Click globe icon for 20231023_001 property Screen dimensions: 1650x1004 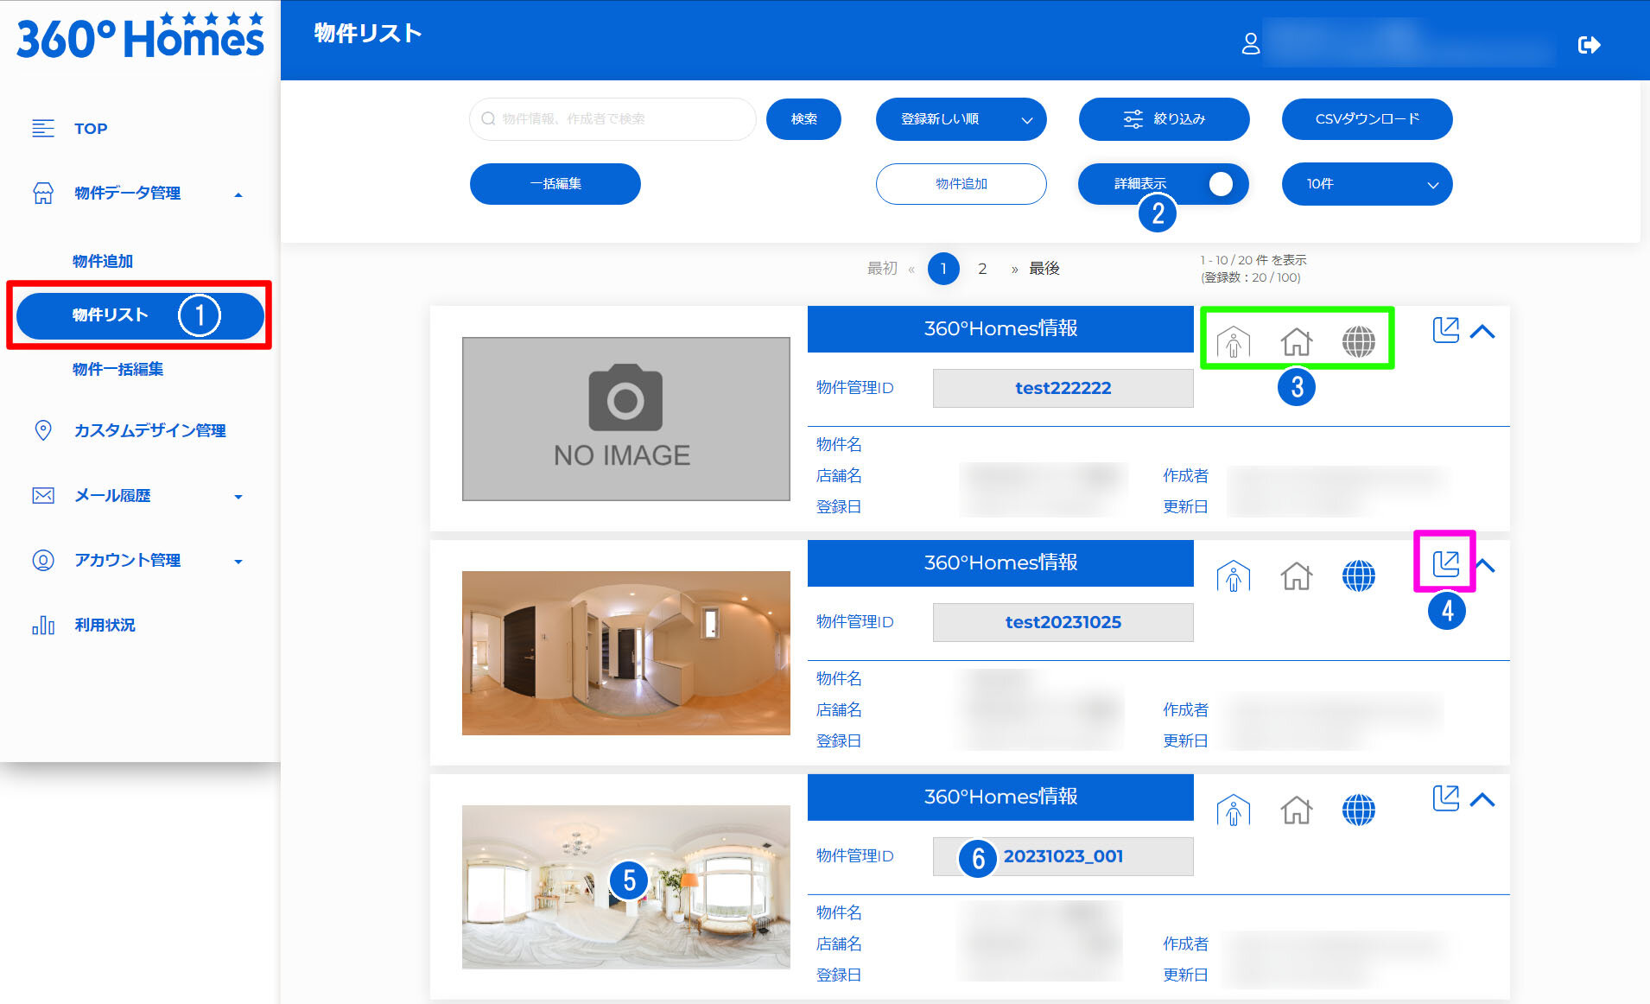pos(1358,810)
